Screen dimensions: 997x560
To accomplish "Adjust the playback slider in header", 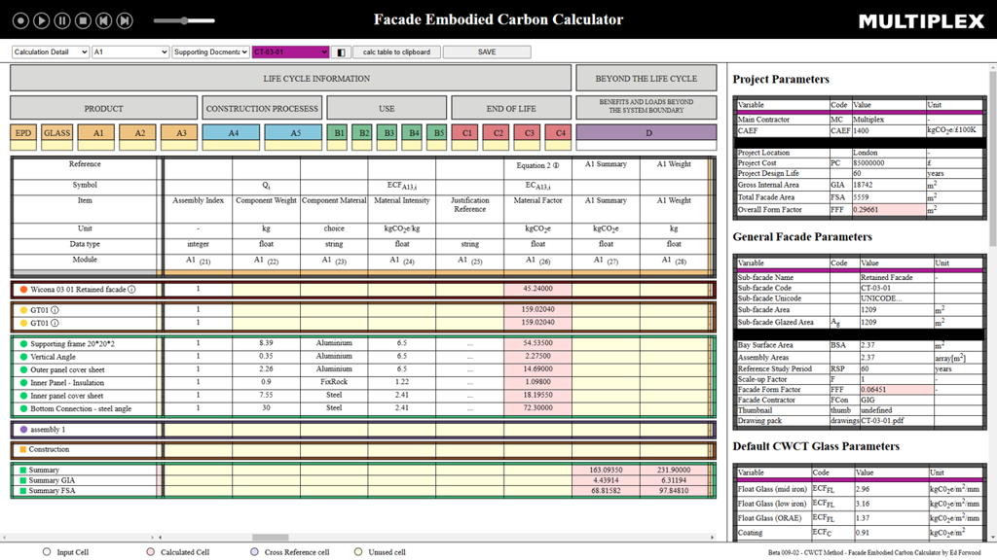I will [184, 20].
